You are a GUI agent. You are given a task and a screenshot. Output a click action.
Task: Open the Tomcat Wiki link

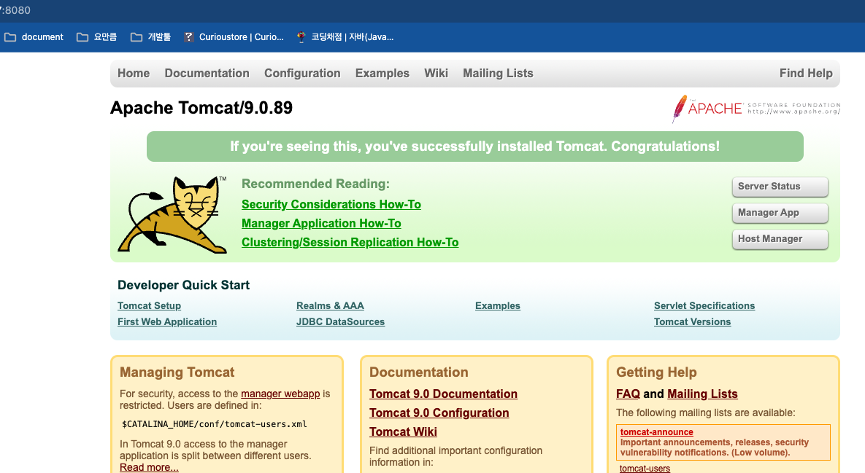(403, 431)
